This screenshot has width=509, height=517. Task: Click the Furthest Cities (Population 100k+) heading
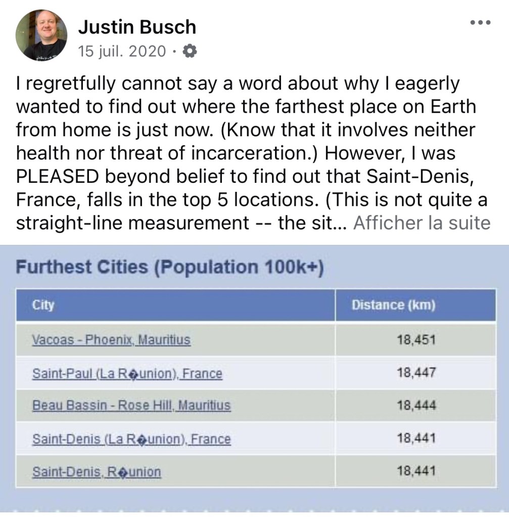click(170, 266)
